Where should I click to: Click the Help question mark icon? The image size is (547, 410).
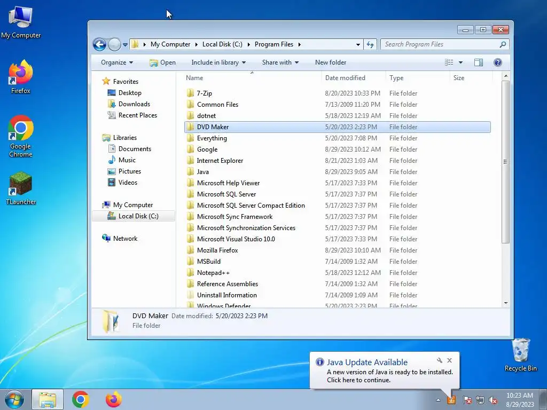[498, 62]
